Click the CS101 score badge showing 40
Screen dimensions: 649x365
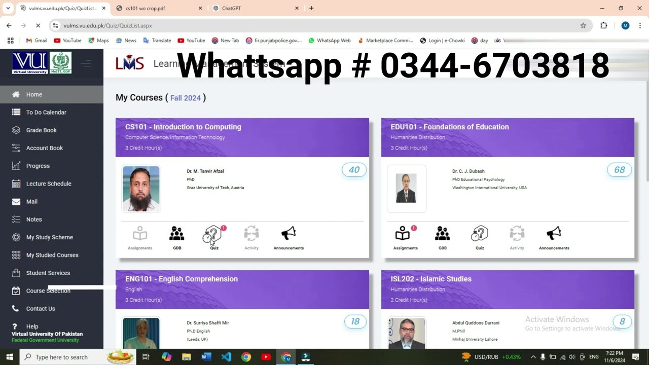pos(354,170)
